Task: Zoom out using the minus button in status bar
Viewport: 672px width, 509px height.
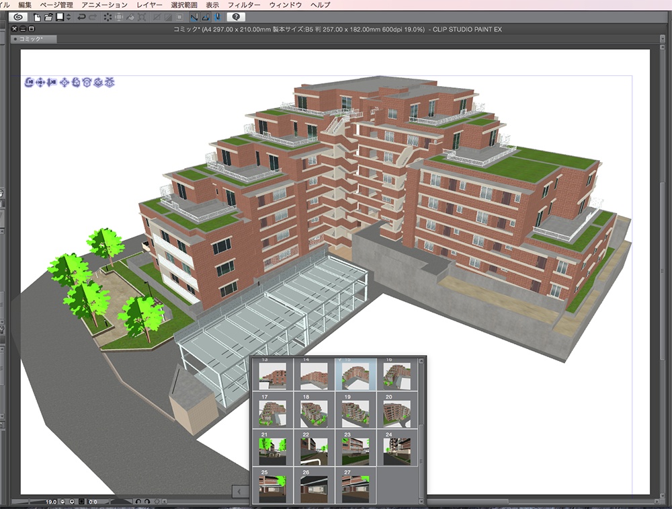Action: coord(62,500)
